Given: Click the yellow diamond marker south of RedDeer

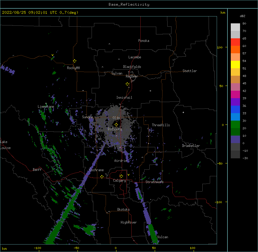Looking at the screenshot, I should tap(127, 84).
